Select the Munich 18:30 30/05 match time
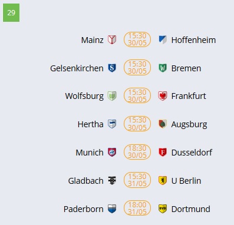 coord(137,152)
